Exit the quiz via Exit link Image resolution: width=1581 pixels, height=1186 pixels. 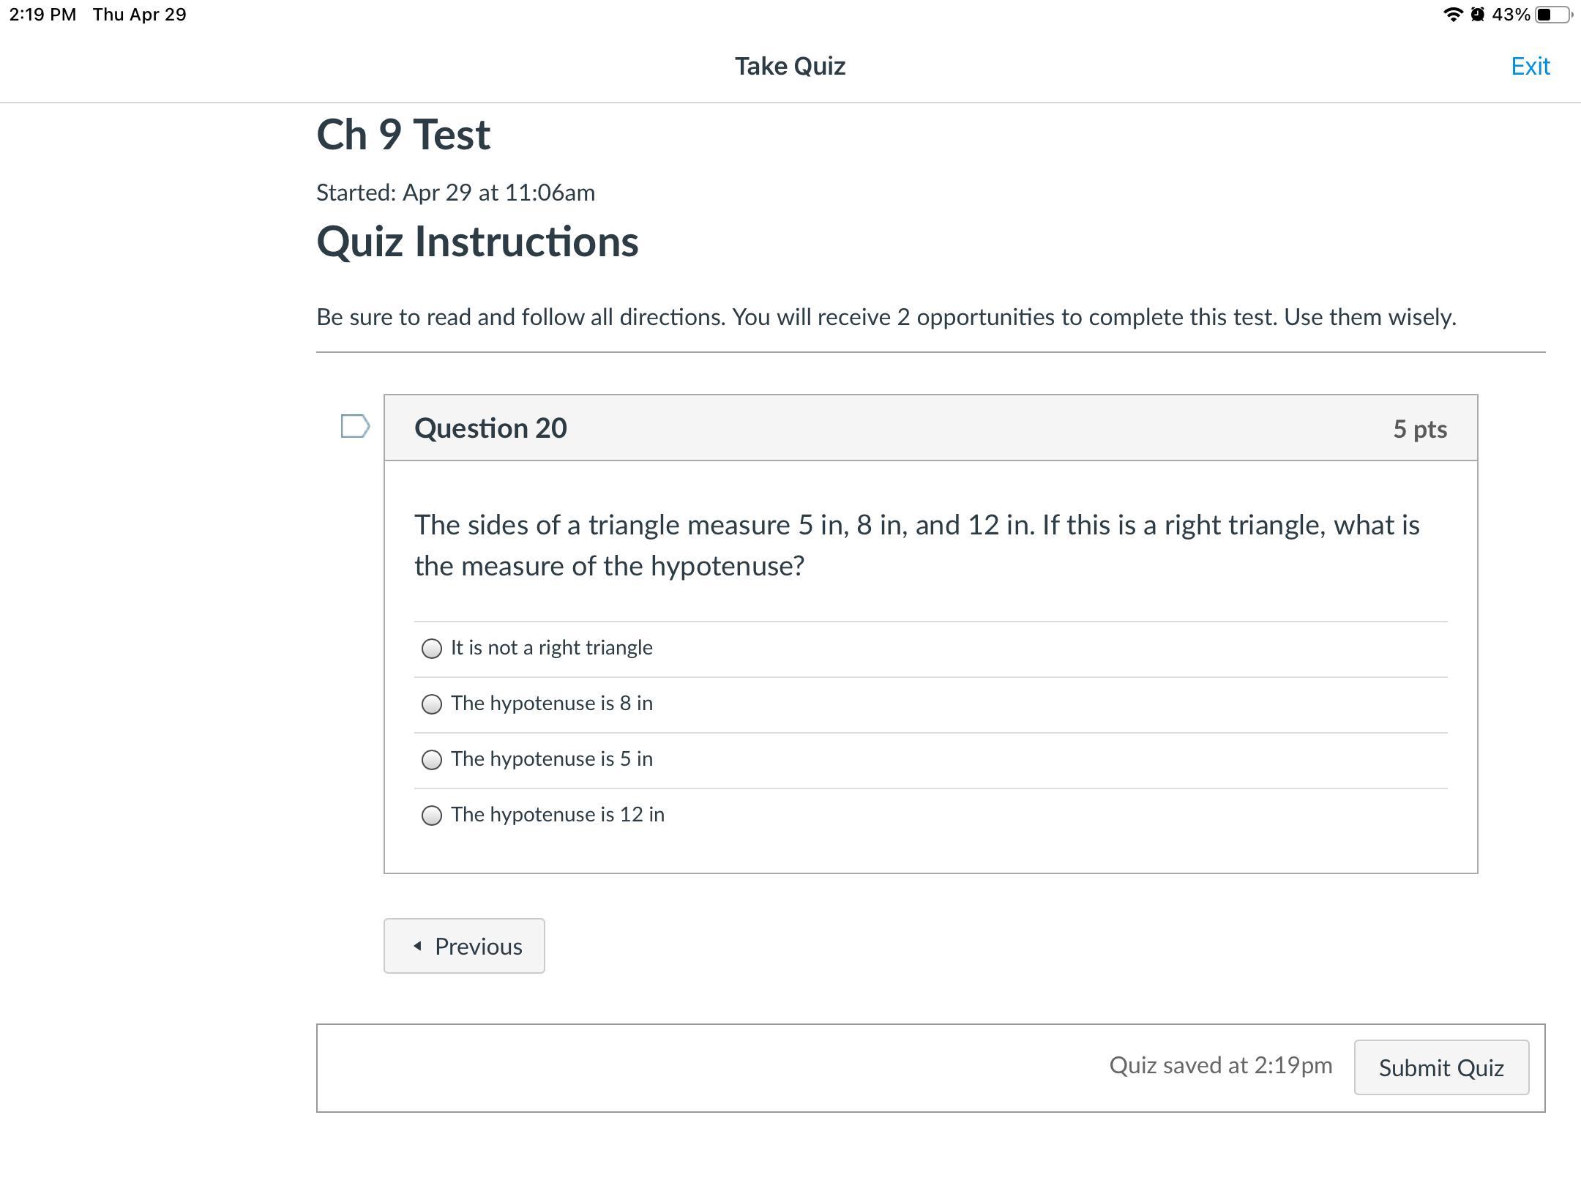pos(1530,66)
